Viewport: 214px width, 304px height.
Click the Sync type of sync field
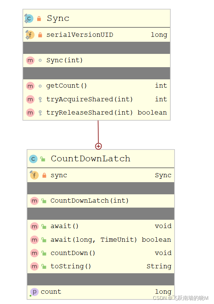pos(163,175)
